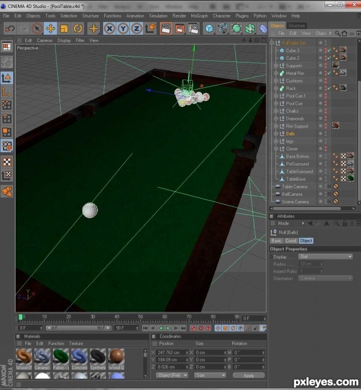Select the Wood-0 material swatch
361x390 pixels.
[x=24, y=359]
